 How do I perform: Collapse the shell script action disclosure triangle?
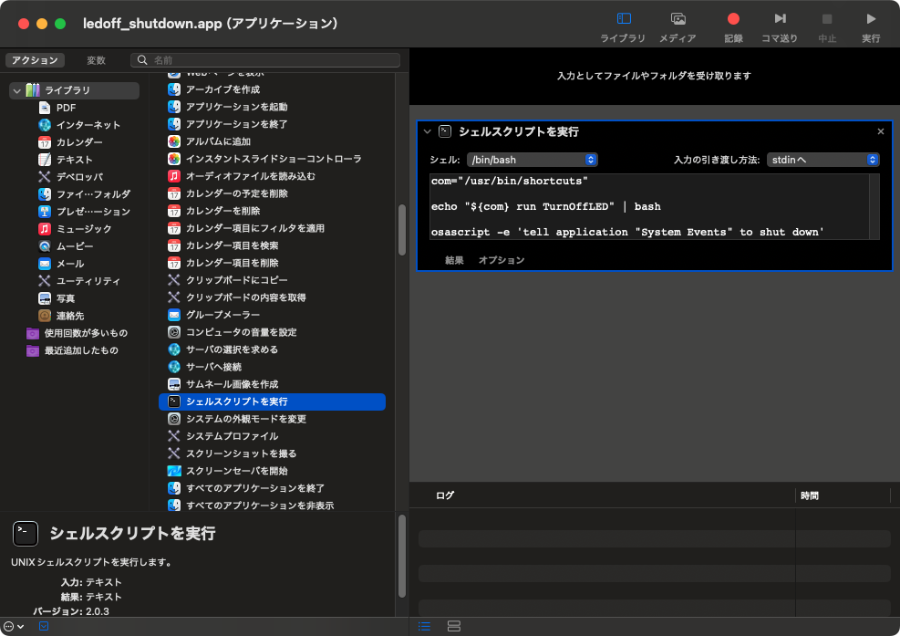coord(427,131)
